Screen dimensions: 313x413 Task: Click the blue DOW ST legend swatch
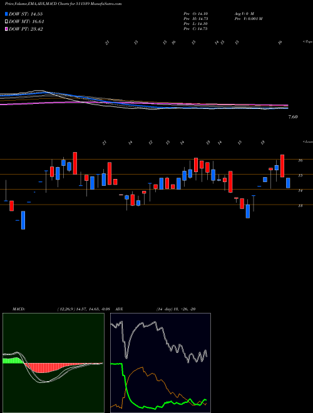[7, 14]
